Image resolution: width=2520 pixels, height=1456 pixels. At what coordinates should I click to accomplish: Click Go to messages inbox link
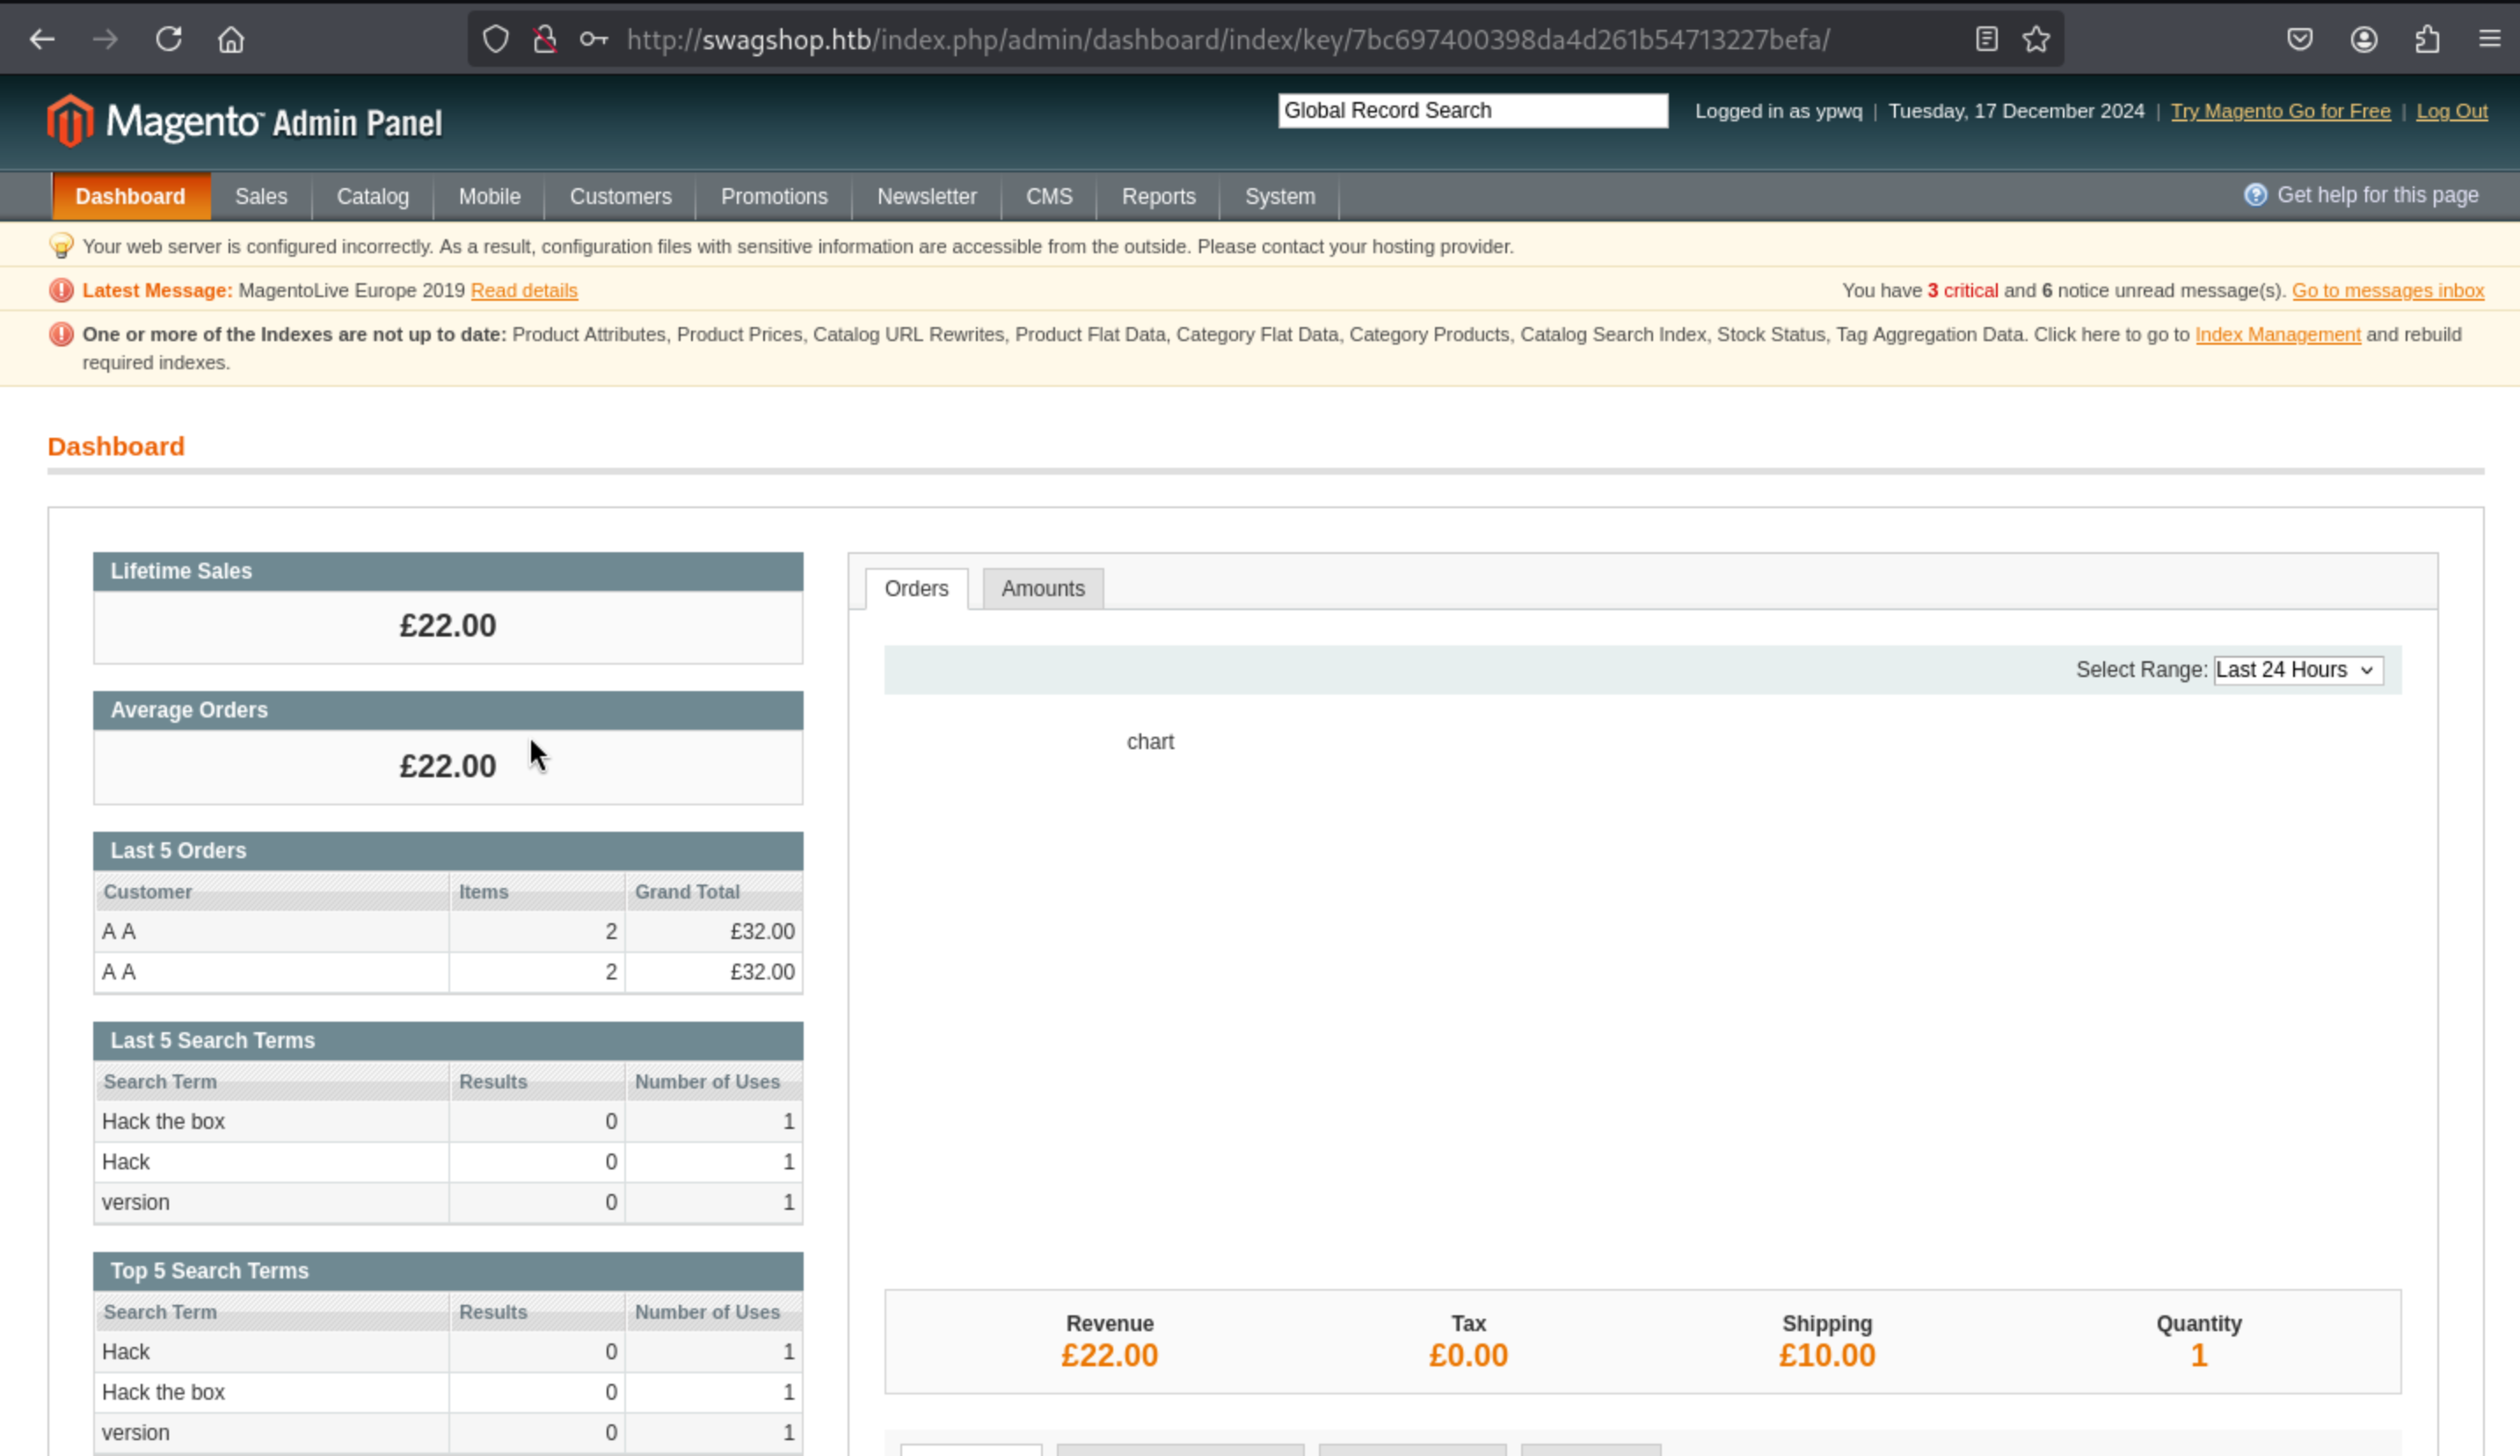point(2387,291)
